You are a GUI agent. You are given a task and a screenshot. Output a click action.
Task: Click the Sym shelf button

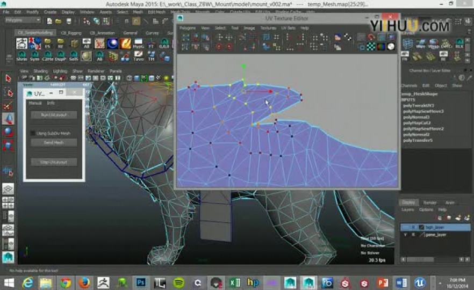tap(34, 56)
